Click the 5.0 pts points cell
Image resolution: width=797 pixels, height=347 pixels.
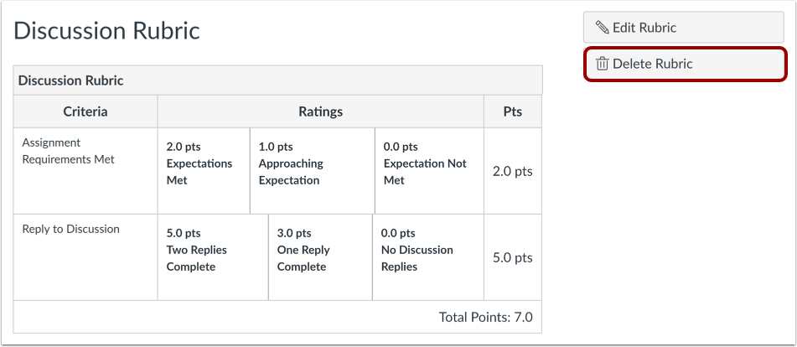pyautogui.click(x=512, y=257)
